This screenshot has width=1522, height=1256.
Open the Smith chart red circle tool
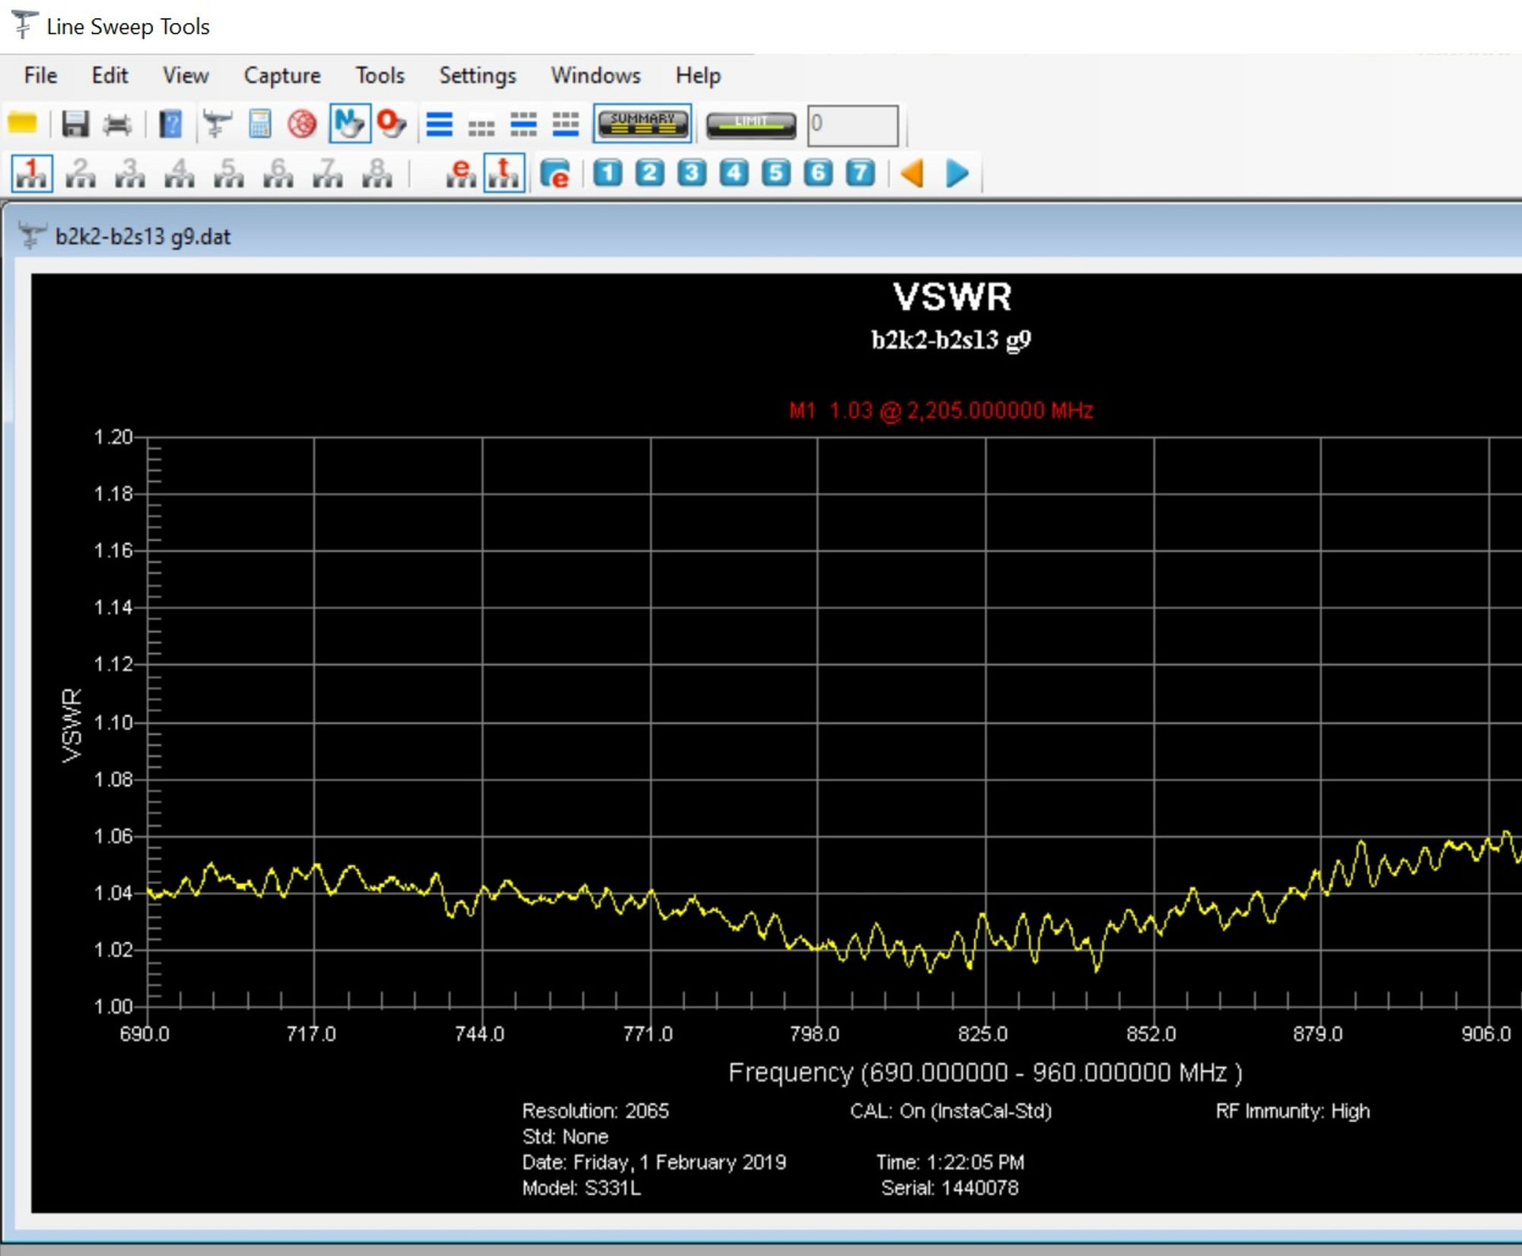(x=302, y=124)
